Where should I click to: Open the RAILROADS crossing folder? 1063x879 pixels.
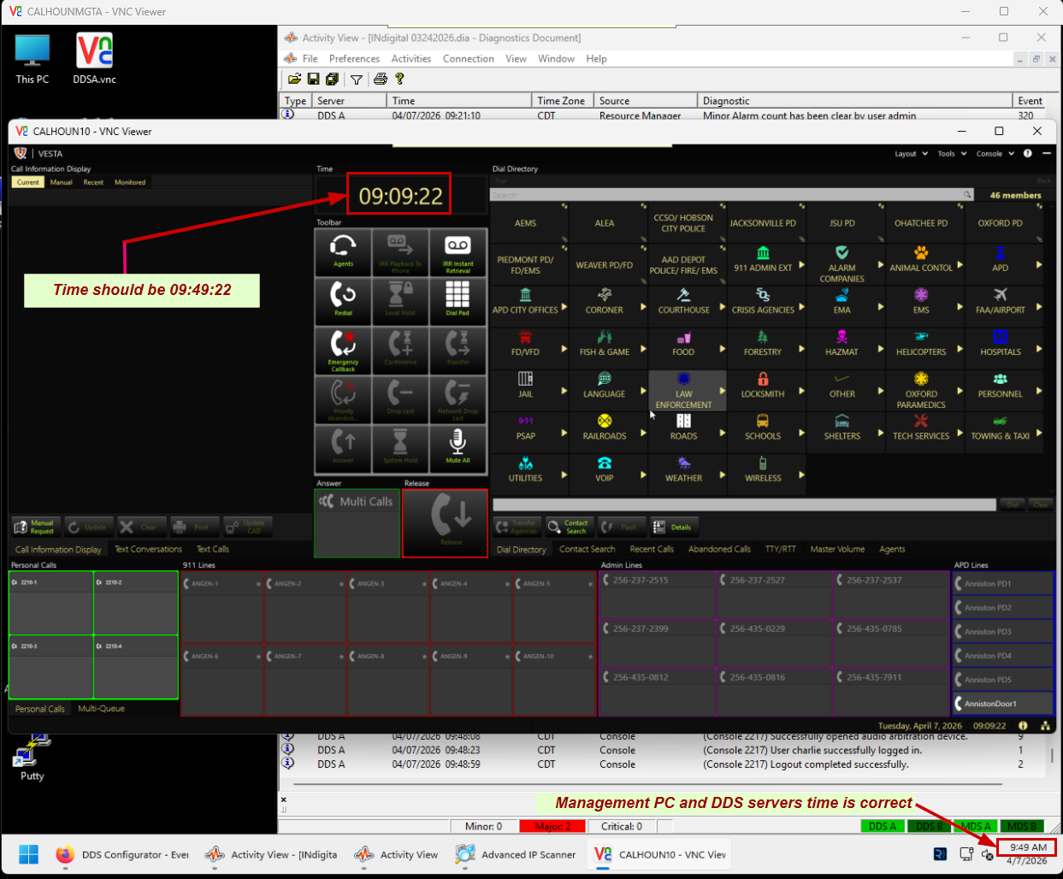pyautogui.click(x=605, y=428)
